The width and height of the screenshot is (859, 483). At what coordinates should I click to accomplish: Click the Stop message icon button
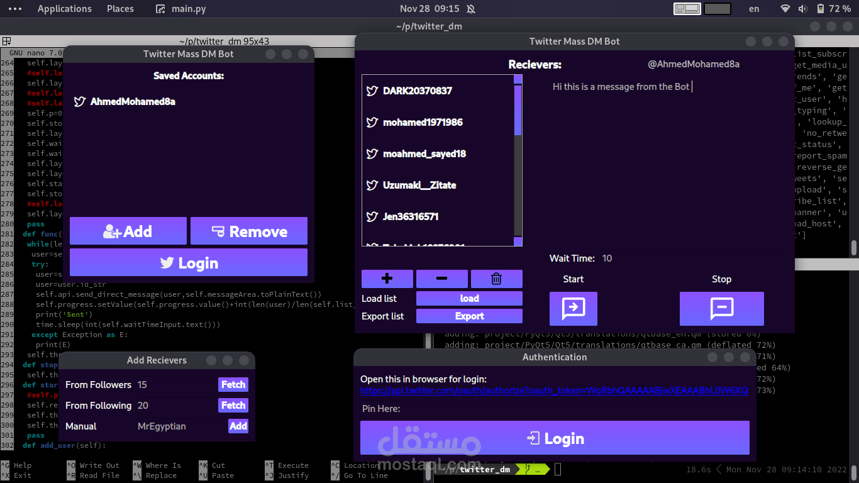[722, 308]
